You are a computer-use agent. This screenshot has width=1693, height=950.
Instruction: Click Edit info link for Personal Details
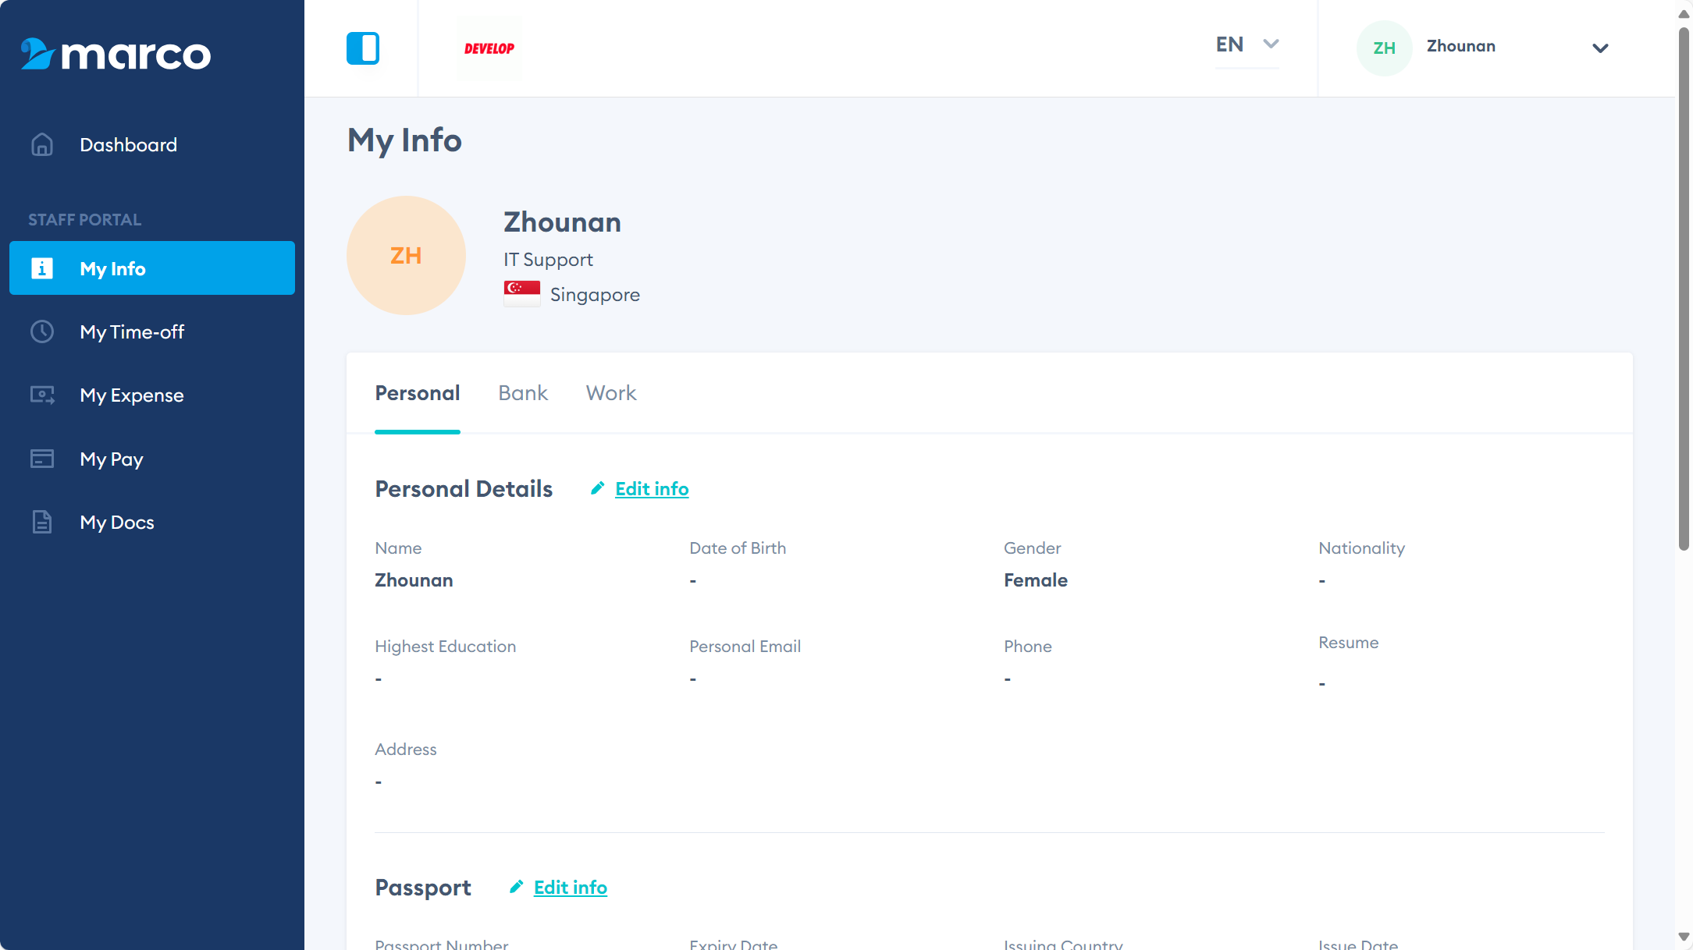tap(652, 489)
